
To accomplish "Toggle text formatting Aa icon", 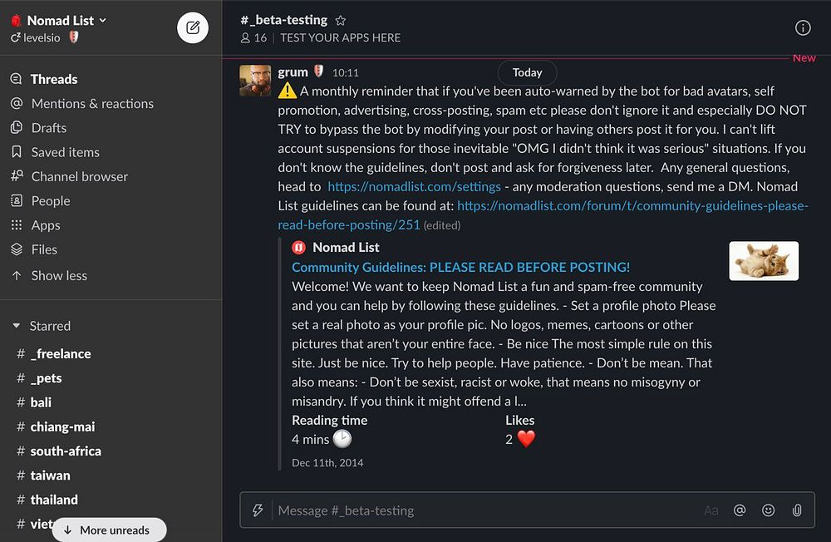I will [x=711, y=510].
